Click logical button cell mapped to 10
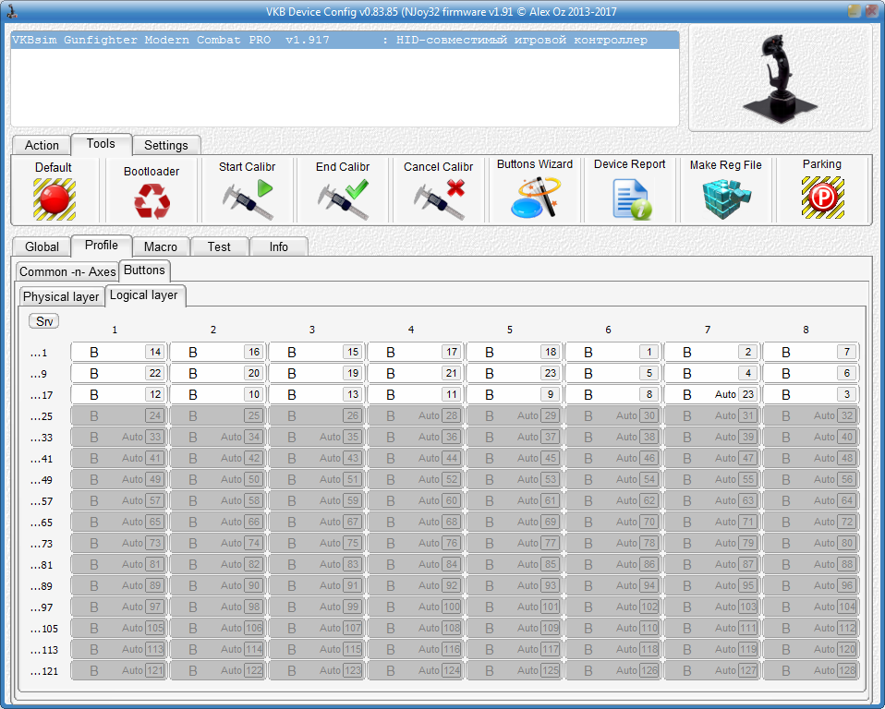Viewport: 885px width, 709px height. (x=218, y=395)
